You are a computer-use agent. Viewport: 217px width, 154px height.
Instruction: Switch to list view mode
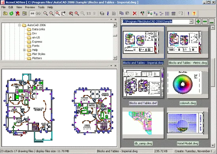pyautogui.click(x=161, y=13)
